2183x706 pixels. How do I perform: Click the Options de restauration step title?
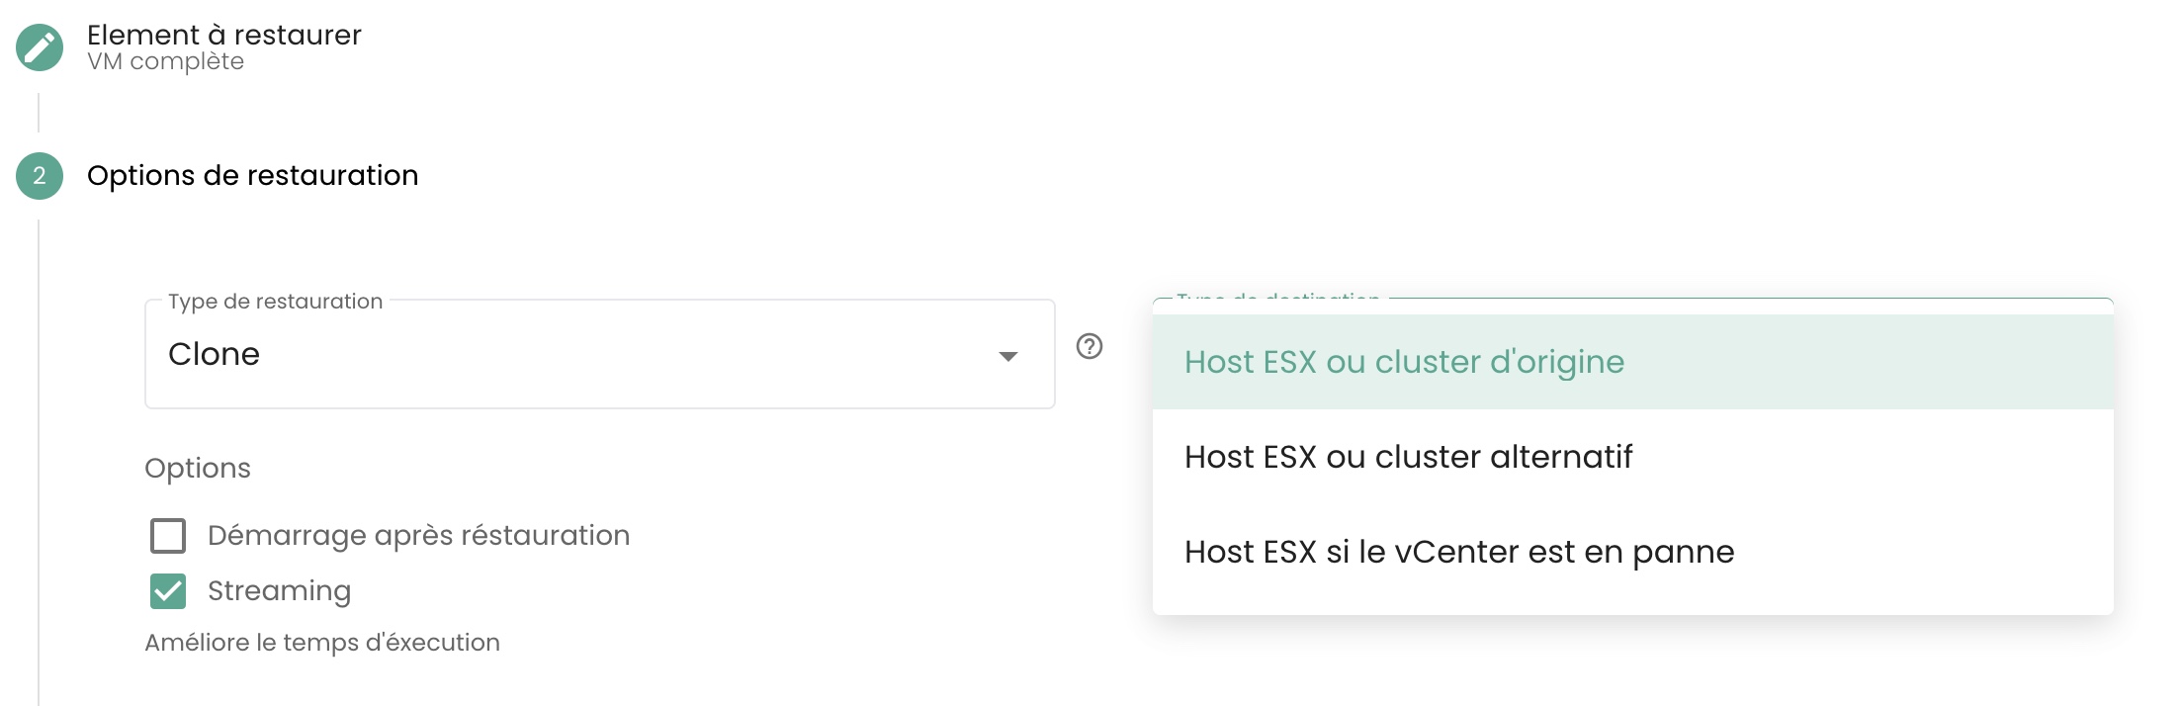252,176
